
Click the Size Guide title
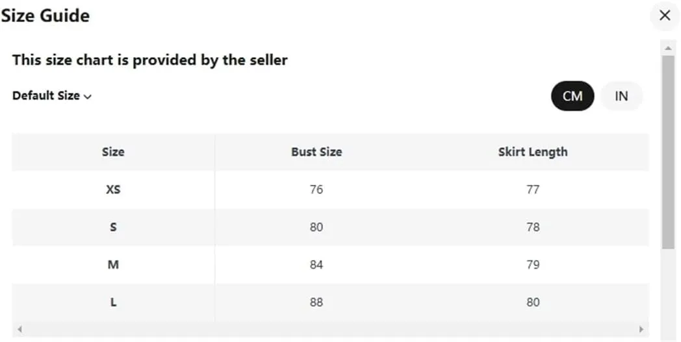coord(45,16)
